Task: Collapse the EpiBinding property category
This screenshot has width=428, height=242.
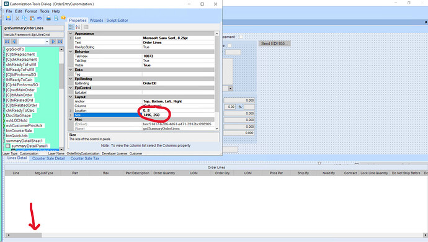Action: pyautogui.click(x=71, y=79)
